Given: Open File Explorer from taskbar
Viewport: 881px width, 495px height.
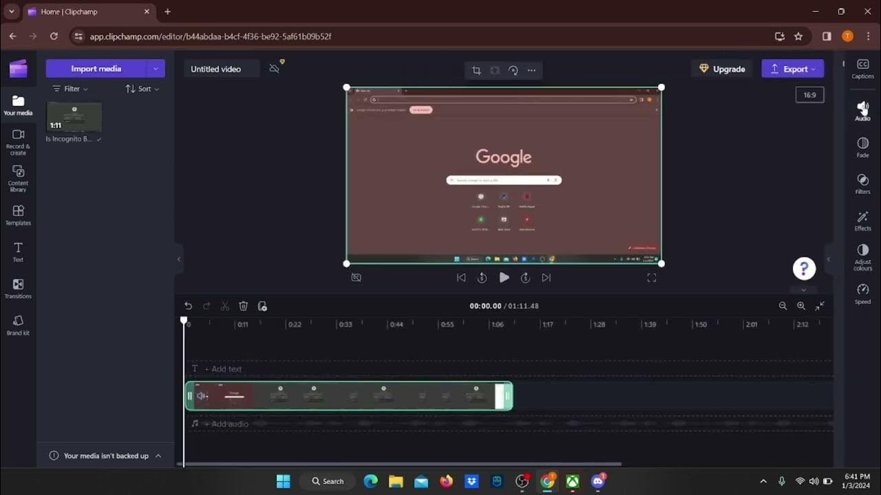Looking at the screenshot, I should click(x=396, y=481).
